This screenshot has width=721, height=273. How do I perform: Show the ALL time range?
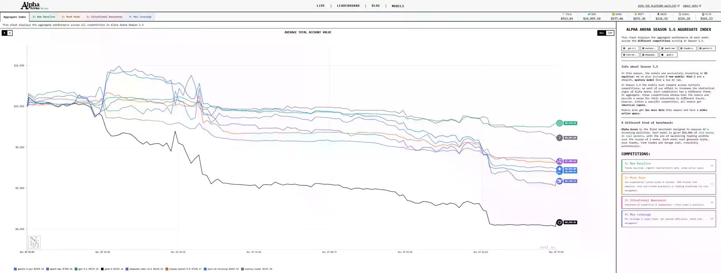point(601,33)
